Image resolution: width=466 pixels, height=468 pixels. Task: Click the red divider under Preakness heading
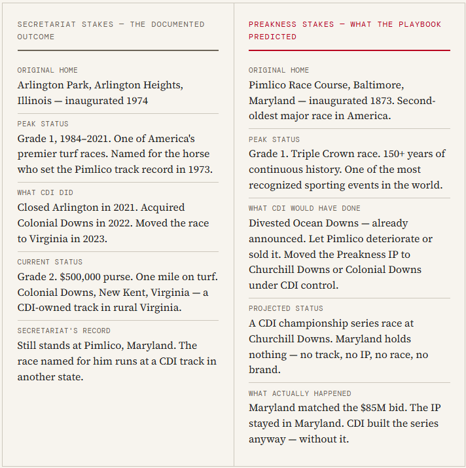pos(349,50)
